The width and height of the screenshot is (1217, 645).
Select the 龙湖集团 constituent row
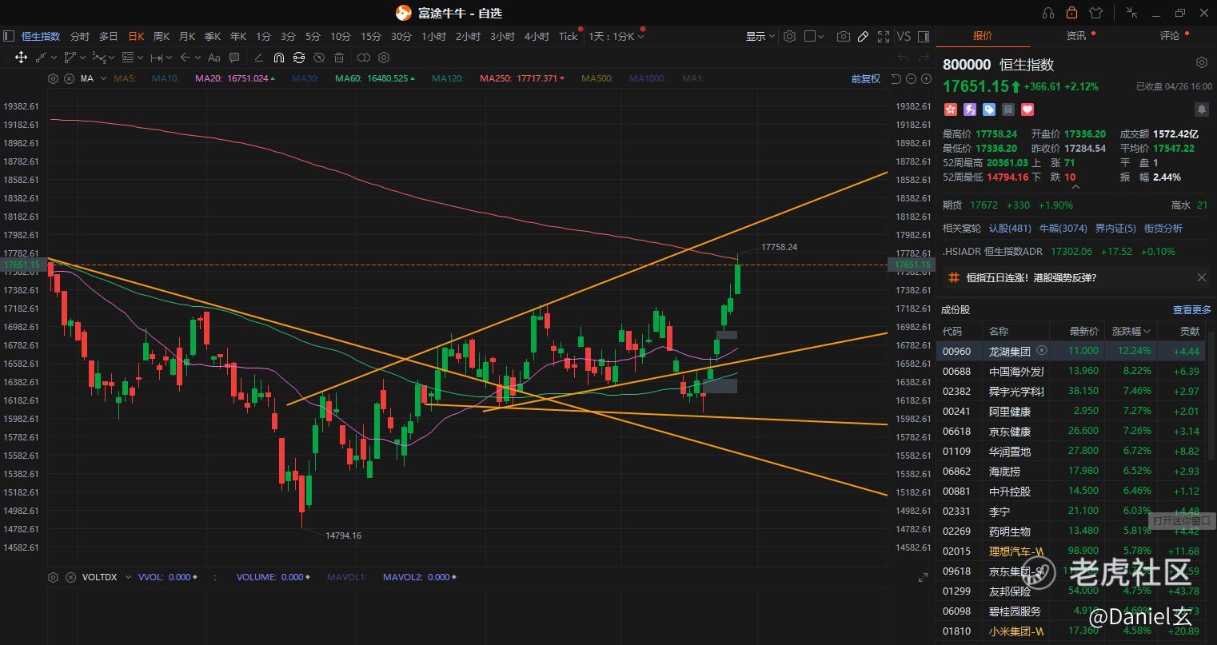(1072, 351)
